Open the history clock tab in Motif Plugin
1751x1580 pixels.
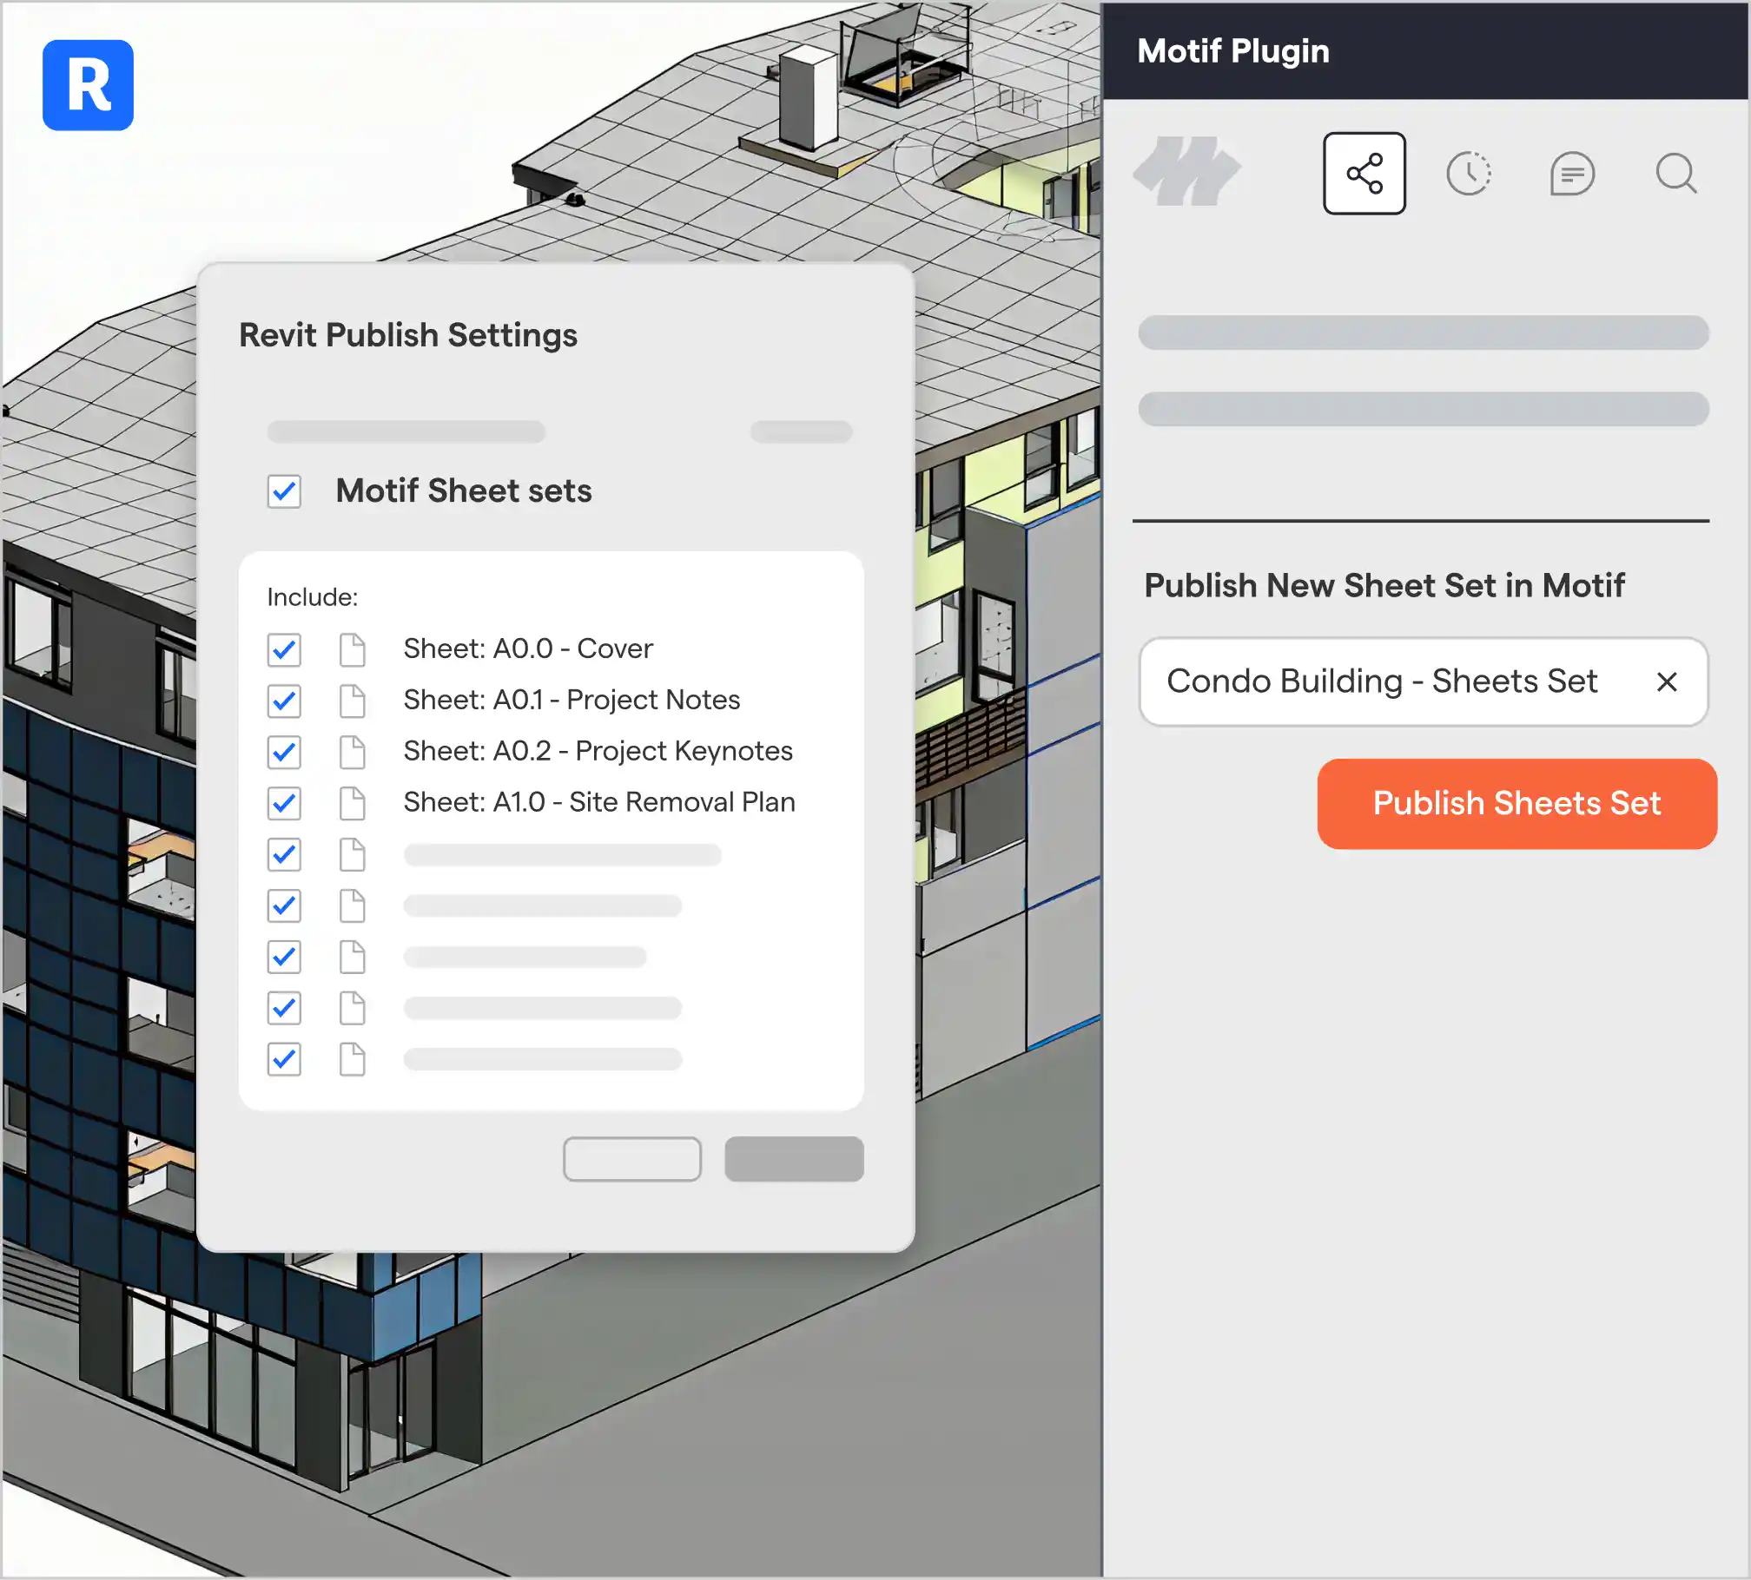[x=1469, y=174]
